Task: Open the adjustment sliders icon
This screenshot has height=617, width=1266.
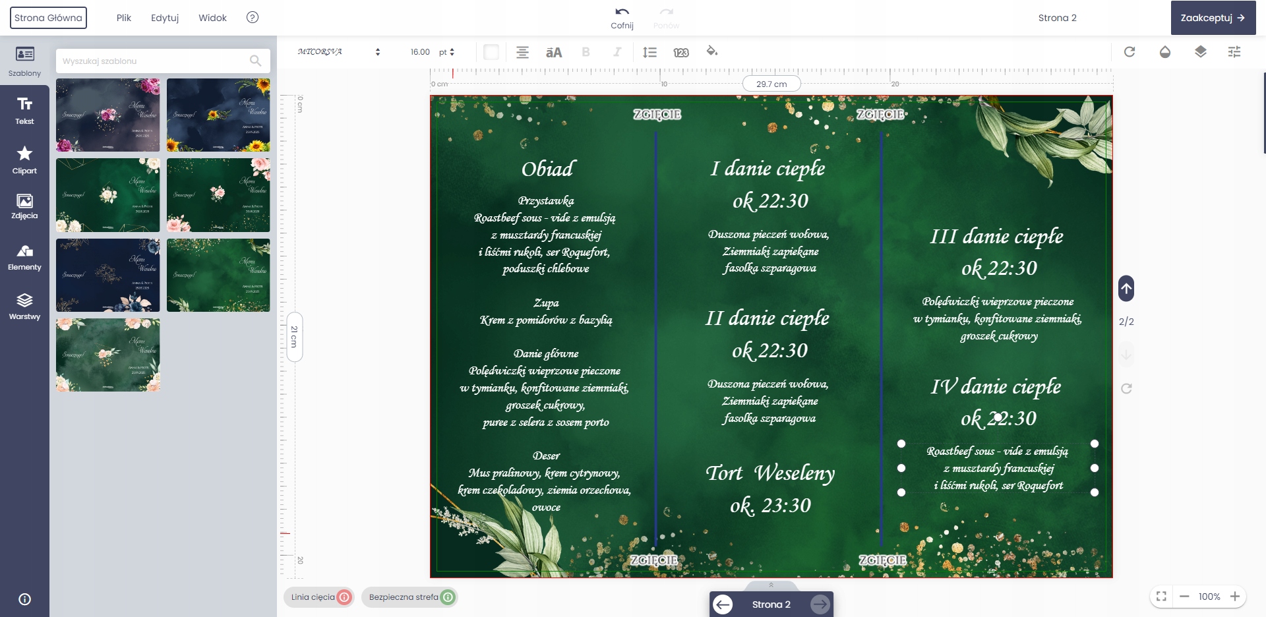Action: point(1235,51)
